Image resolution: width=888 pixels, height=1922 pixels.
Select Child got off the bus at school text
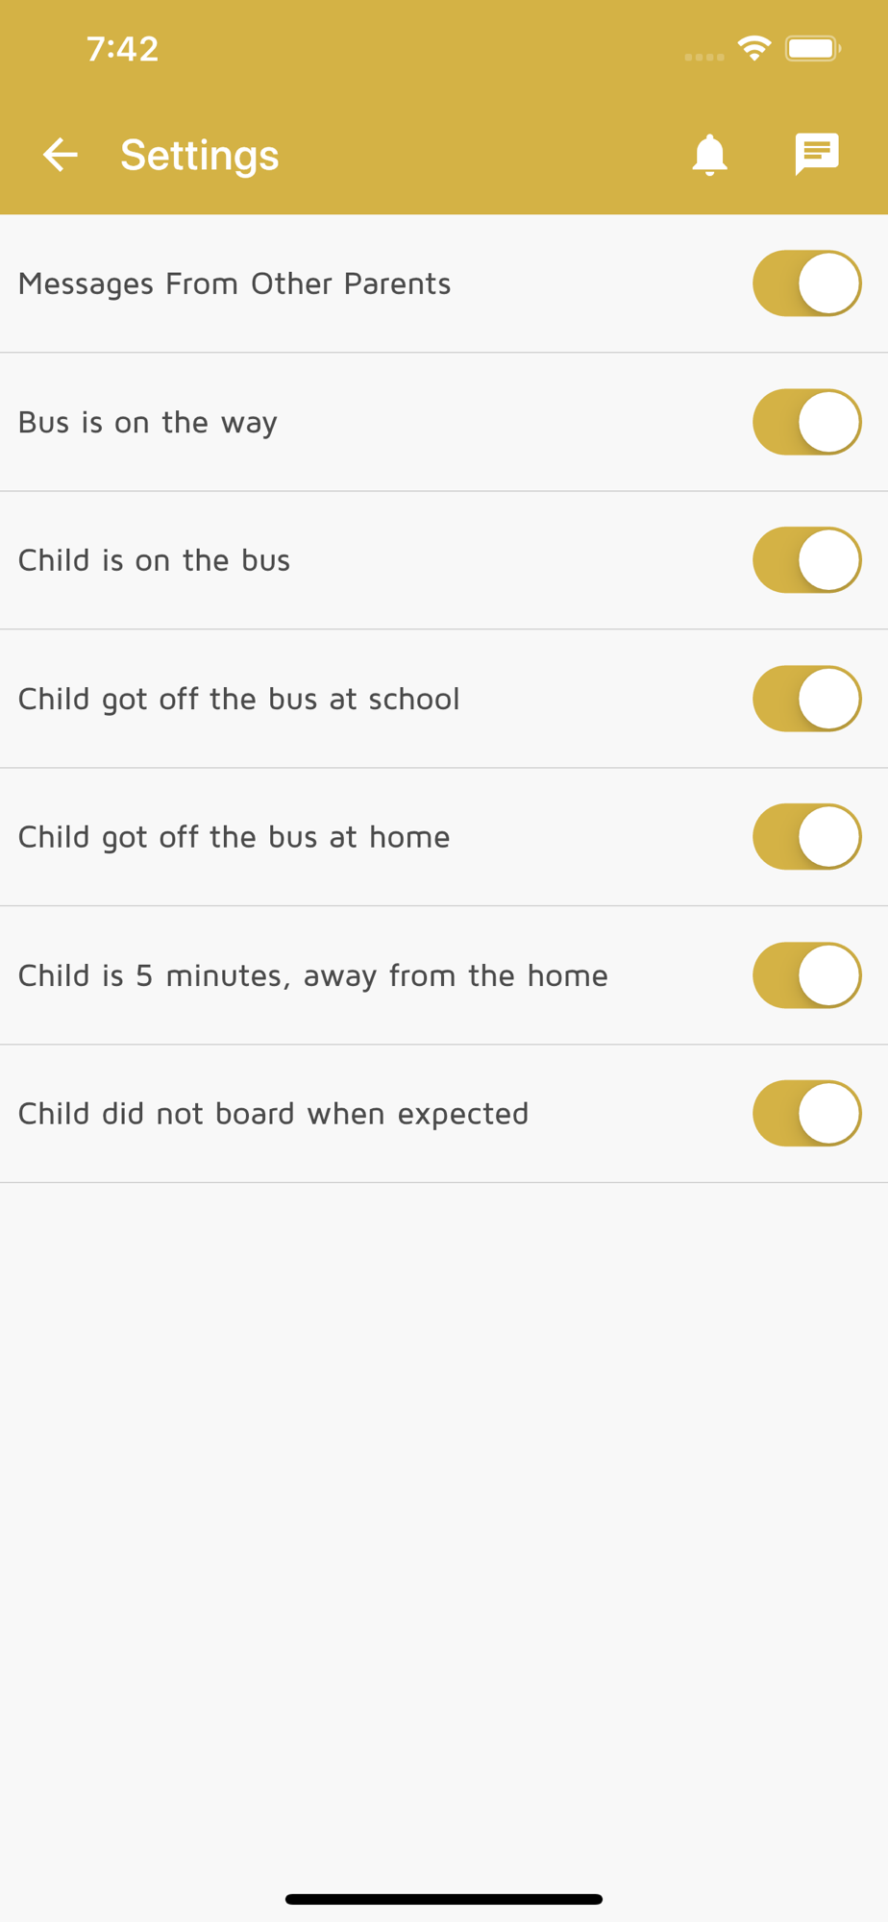tap(238, 700)
